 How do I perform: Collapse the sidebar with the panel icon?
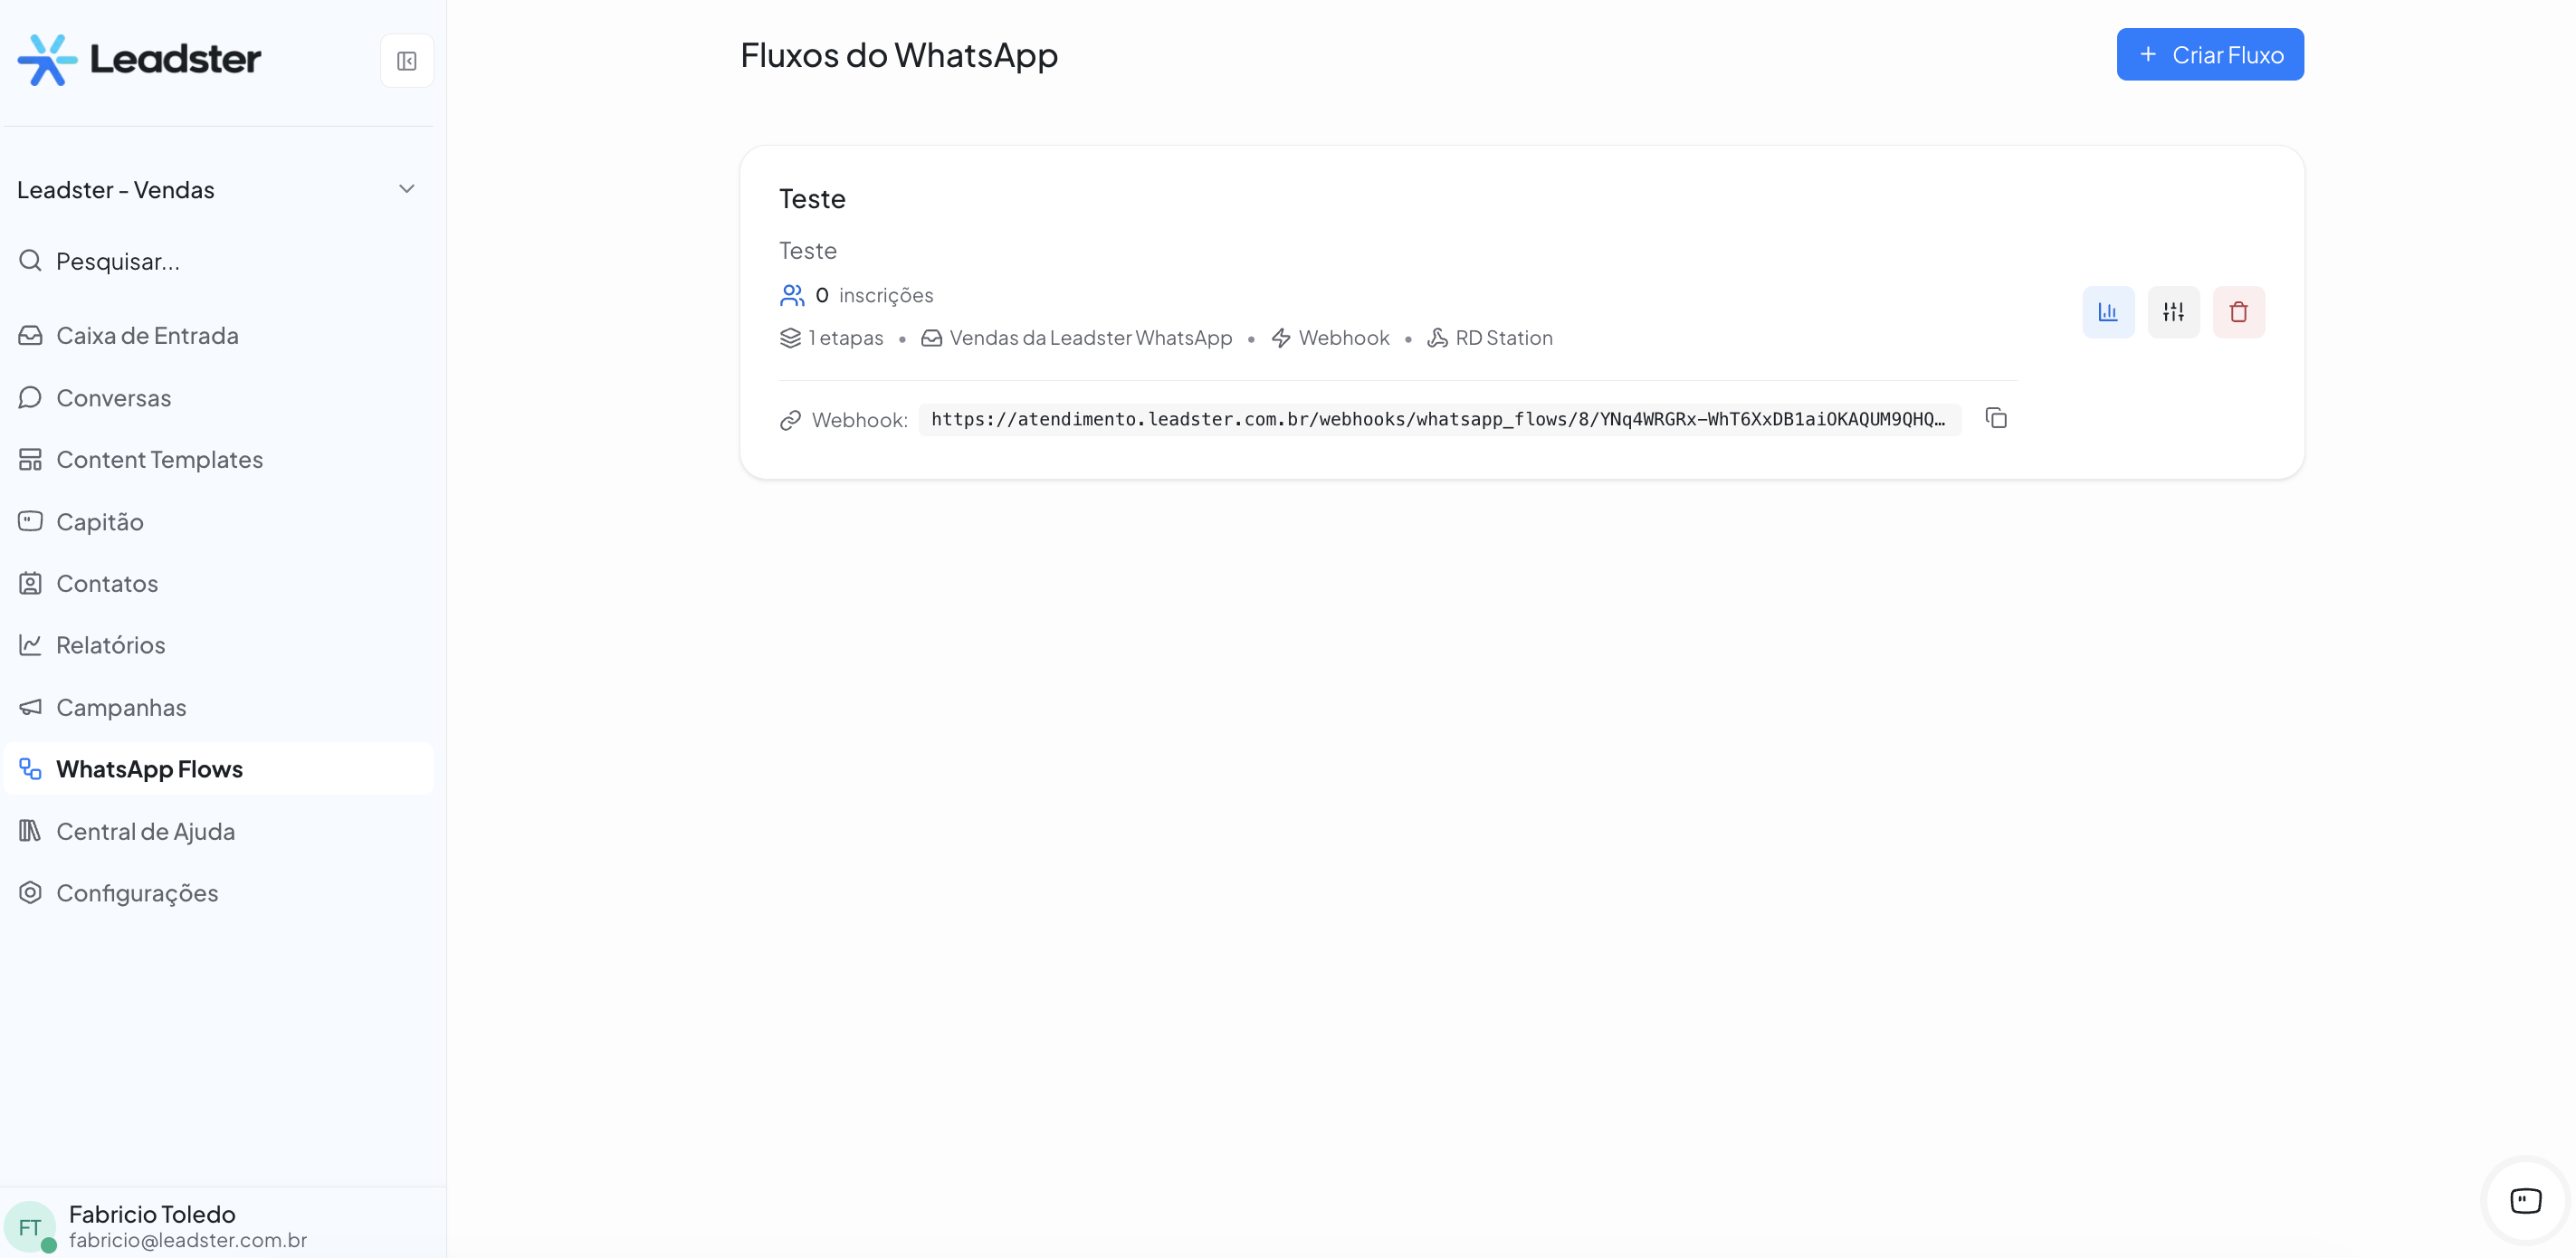click(x=406, y=61)
